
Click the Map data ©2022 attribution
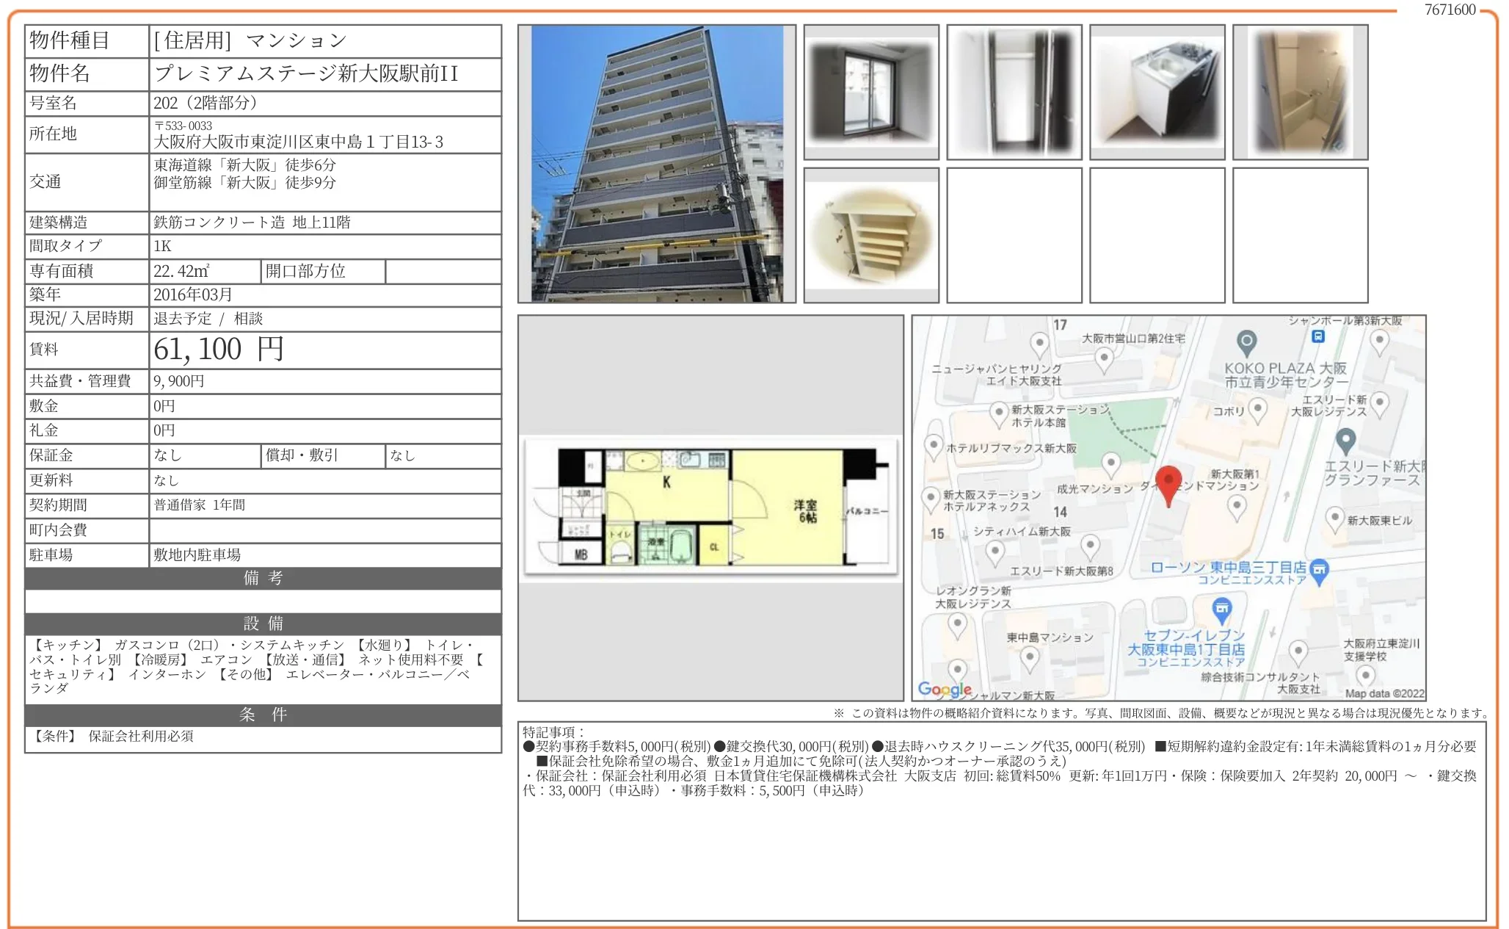[1385, 693]
